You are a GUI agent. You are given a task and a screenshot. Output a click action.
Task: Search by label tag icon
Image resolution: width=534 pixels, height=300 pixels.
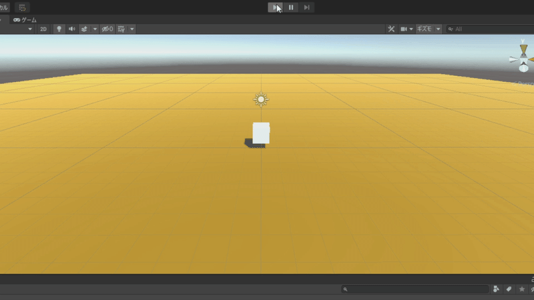[509, 289]
